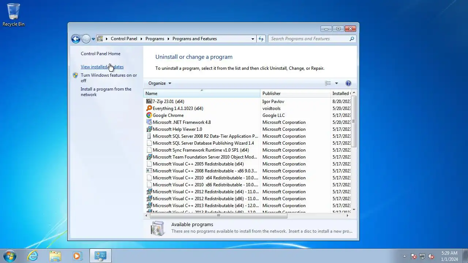The image size is (468, 263).
Task: Launch Internet Explorer from taskbar
Action: tap(33, 256)
